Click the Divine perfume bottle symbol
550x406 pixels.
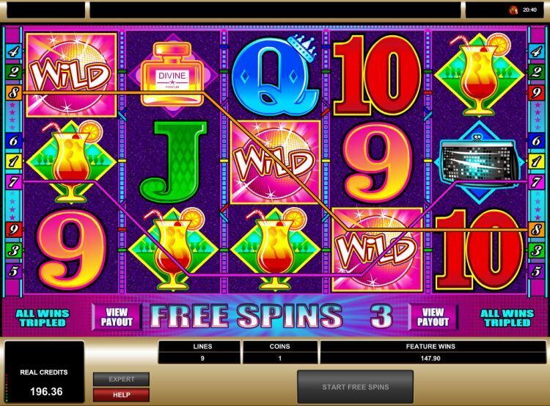pyautogui.click(x=172, y=76)
